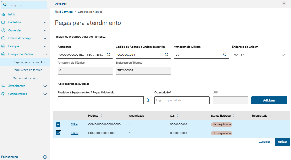Click the Início home icon
The height and width of the screenshot is (160, 291).
pos(3,14)
